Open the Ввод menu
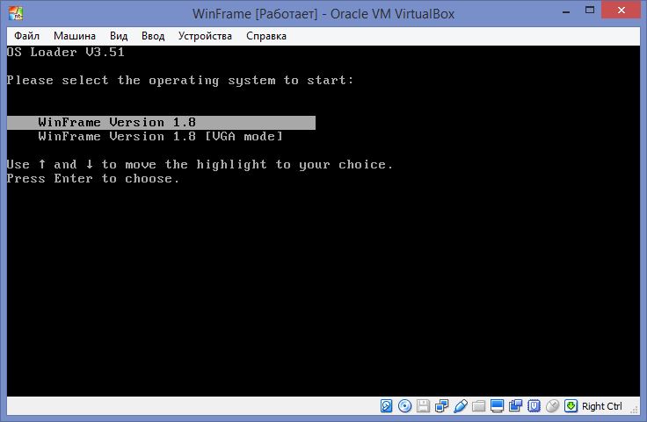 [153, 36]
